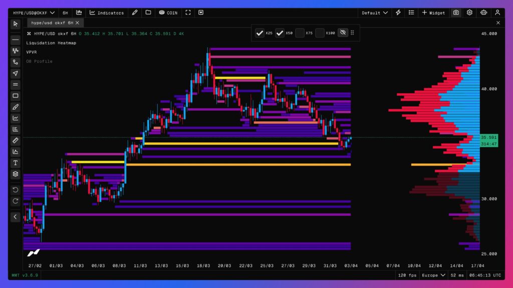This screenshot has width=513, height=288.
Task: Open the robot assistant icon
Action: pos(483,13)
